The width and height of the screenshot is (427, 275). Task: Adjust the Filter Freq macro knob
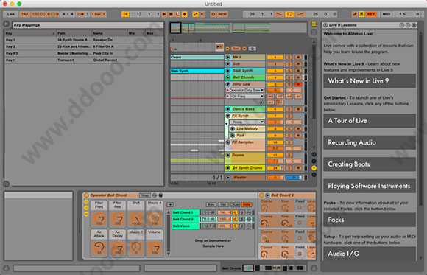tap(99, 217)
